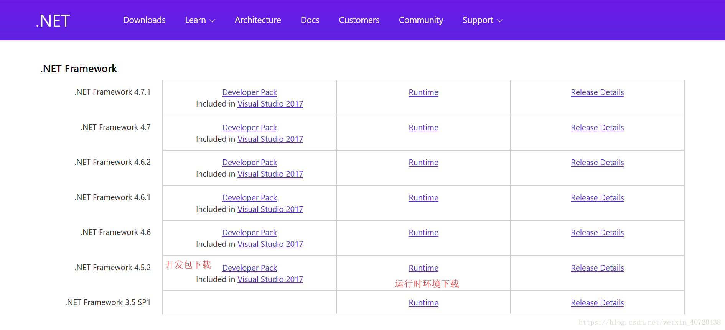
Task: Open Visual Studio 2017 link in 4.6 row
Action: pos(270,244)
